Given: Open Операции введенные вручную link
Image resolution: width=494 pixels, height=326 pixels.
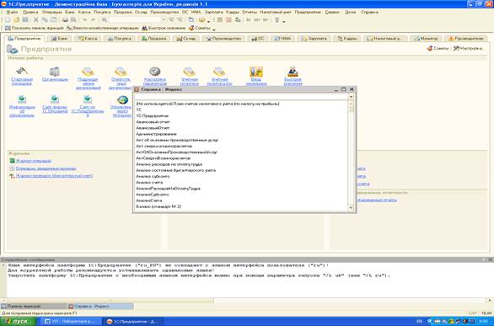Looking at the screenshot, I should click(46, 168).
